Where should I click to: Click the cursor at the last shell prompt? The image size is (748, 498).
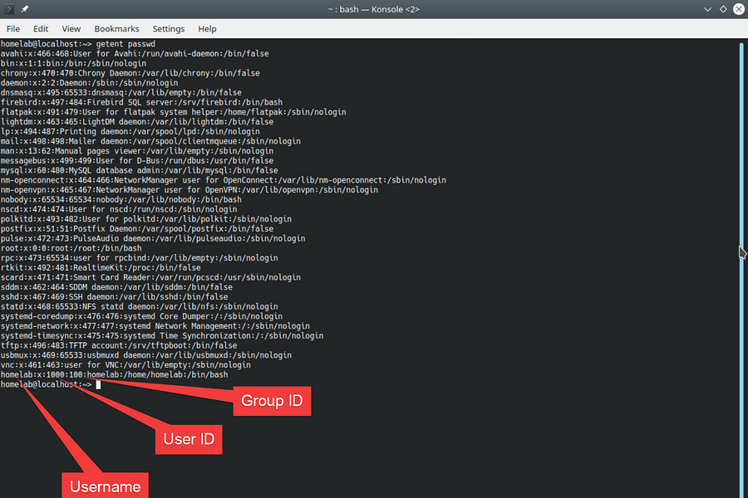coord(98,385)
